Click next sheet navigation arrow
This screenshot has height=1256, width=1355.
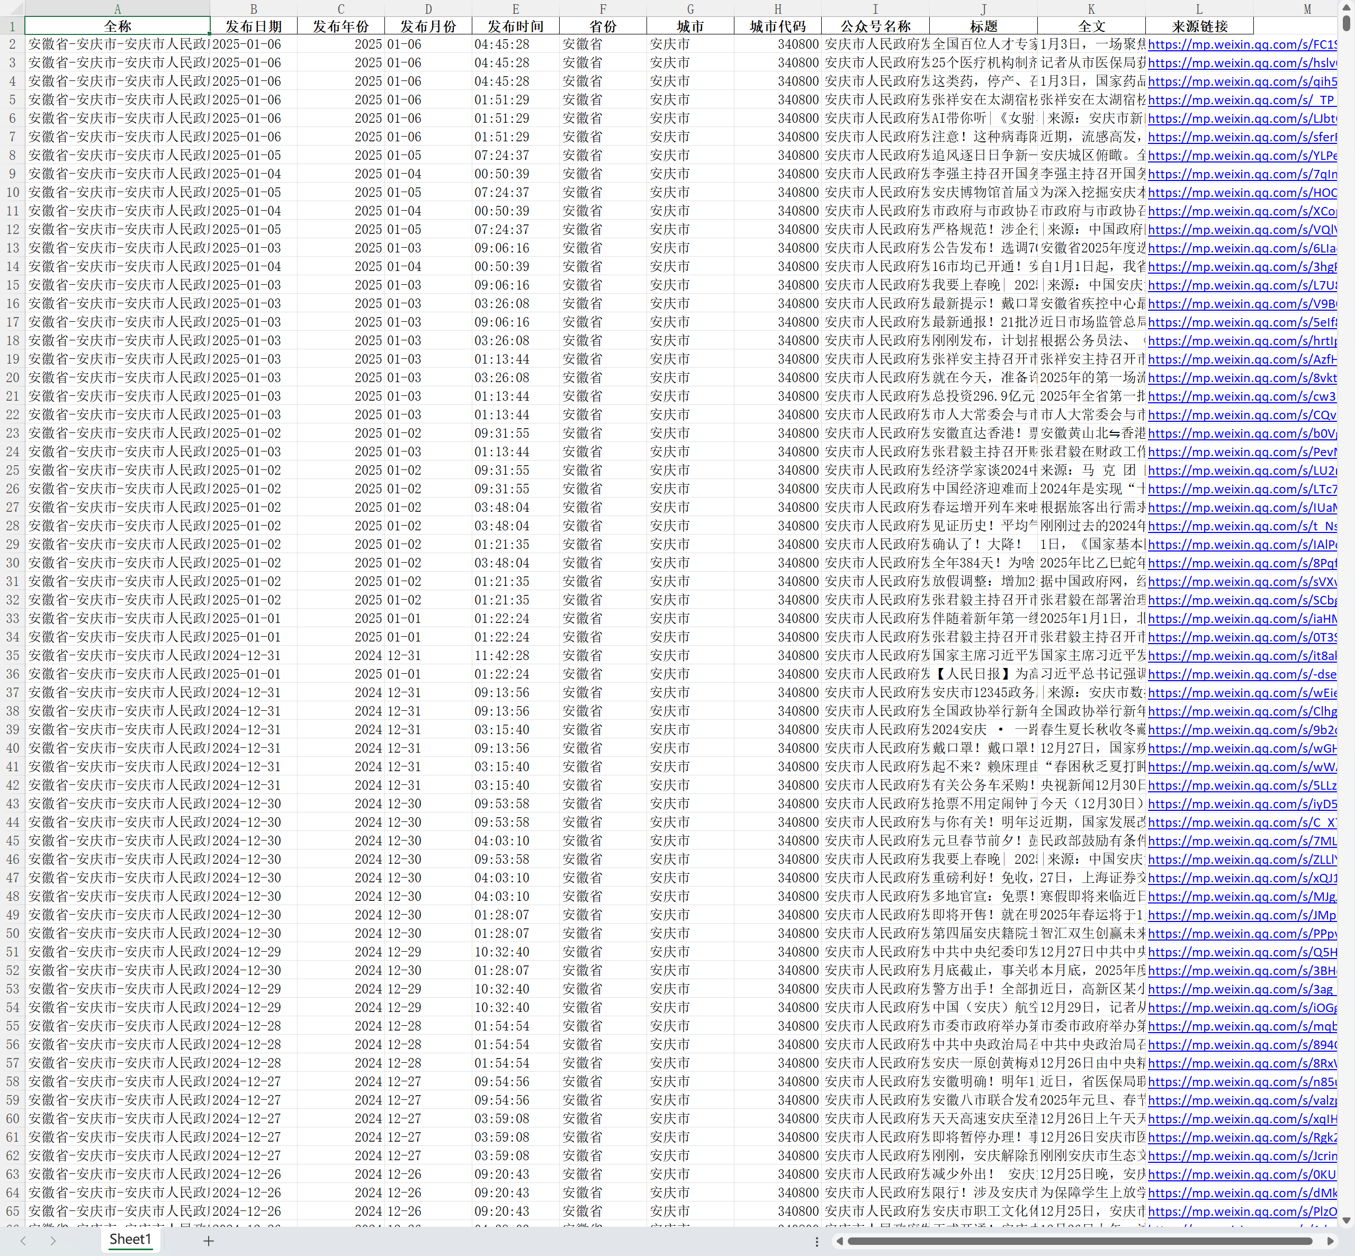53,1241
